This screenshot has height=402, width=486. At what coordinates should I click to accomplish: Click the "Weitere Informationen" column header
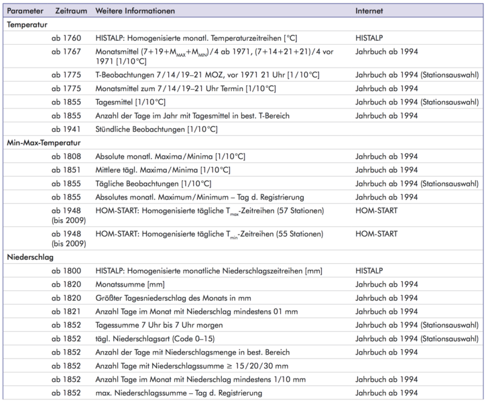point(135,11)
